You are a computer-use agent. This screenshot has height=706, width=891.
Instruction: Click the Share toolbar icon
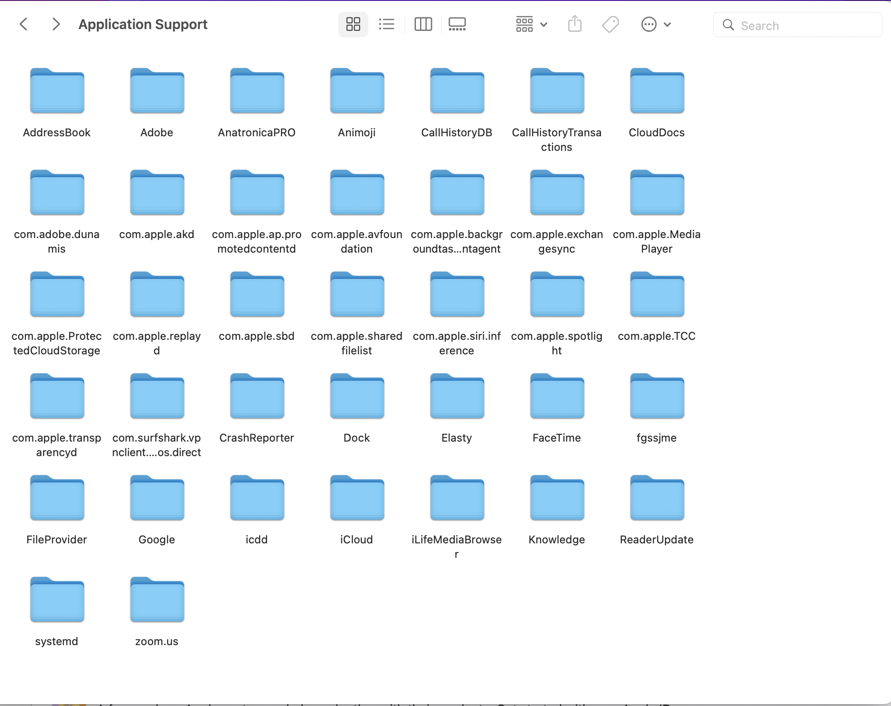[x=575, y=24]
